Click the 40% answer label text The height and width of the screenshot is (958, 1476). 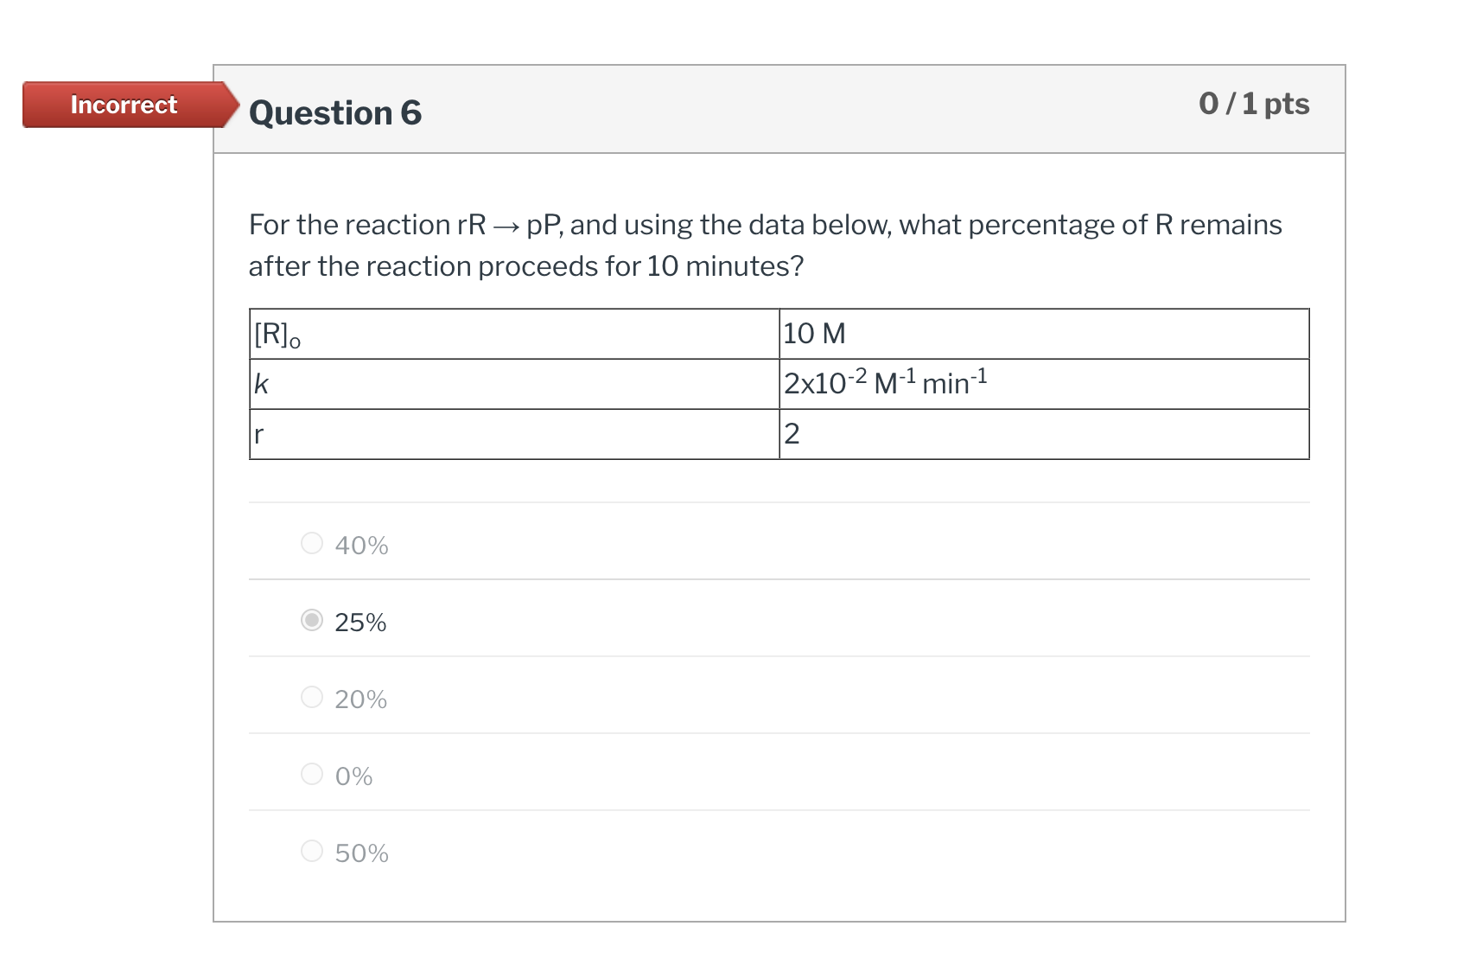point(360,546)
